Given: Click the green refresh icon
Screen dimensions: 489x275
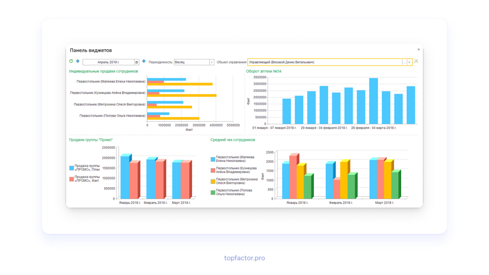Looking at the screenshot, I should click(x=71, y=61).
